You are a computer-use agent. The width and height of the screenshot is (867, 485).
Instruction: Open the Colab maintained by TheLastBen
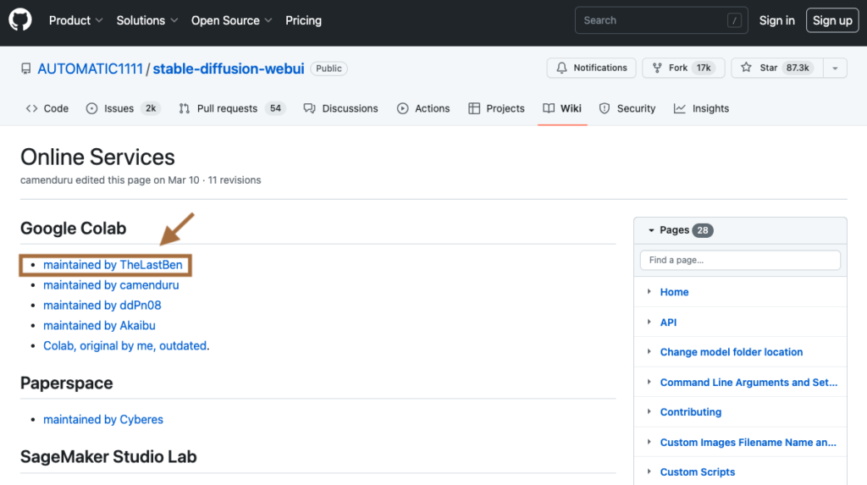click(x=113, y=265)
